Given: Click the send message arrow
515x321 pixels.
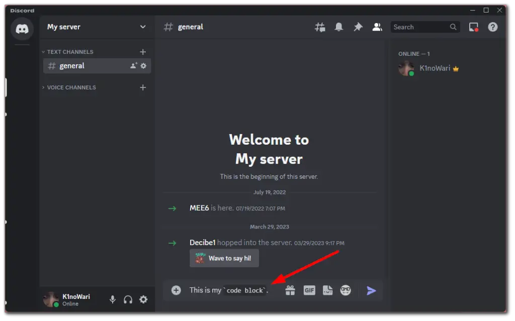Looking at the screenshot, I should pyautogui.click(x=371, y=290).
